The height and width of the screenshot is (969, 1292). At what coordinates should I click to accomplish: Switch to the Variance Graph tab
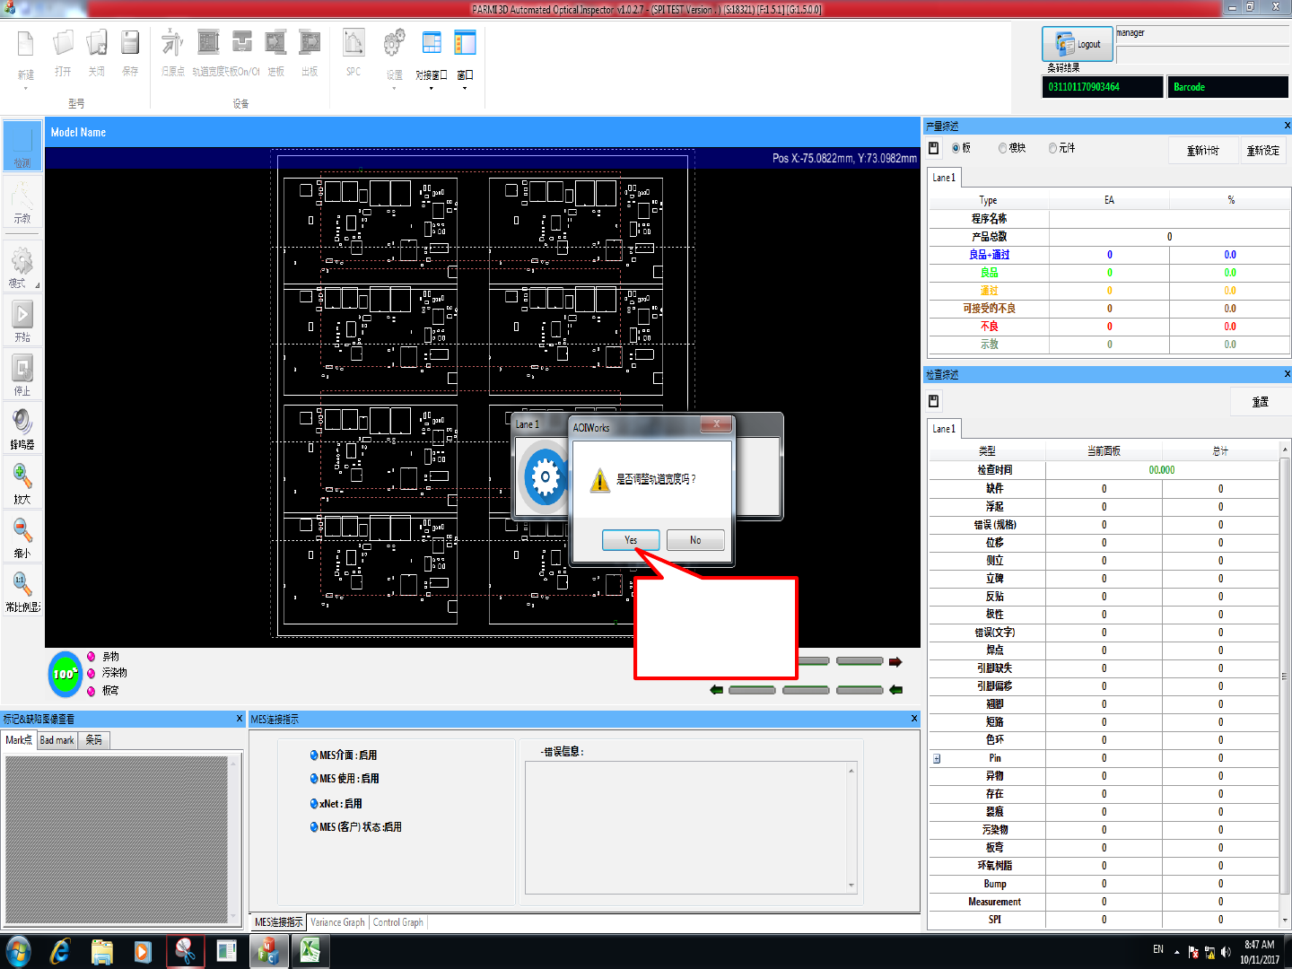(337, 922)
